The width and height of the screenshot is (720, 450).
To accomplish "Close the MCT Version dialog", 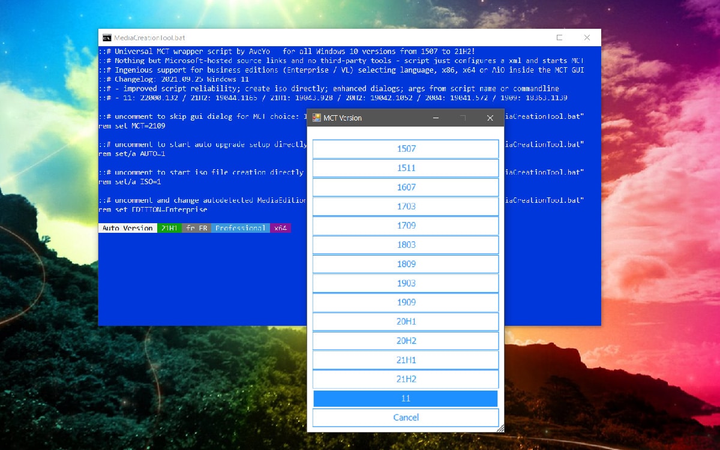I will coord(490,118).
